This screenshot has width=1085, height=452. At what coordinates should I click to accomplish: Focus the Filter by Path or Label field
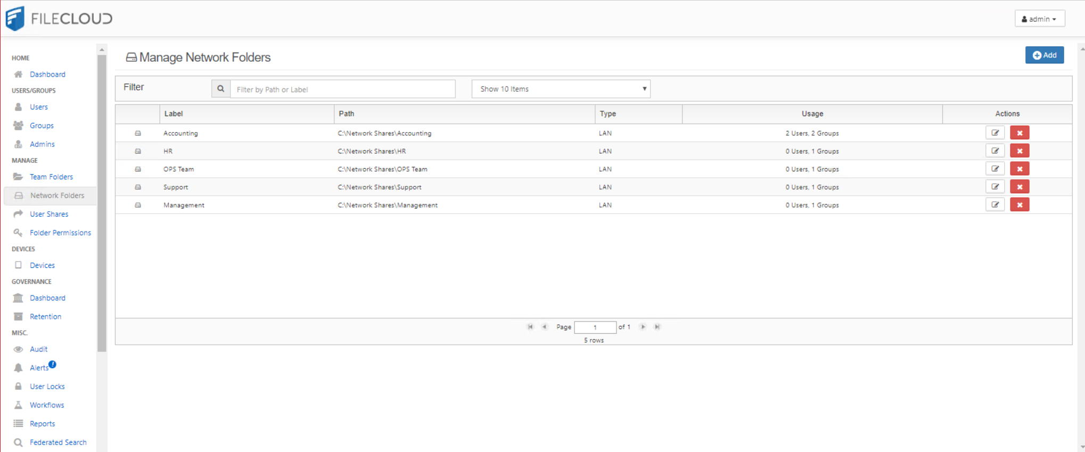tap(342, 89)
